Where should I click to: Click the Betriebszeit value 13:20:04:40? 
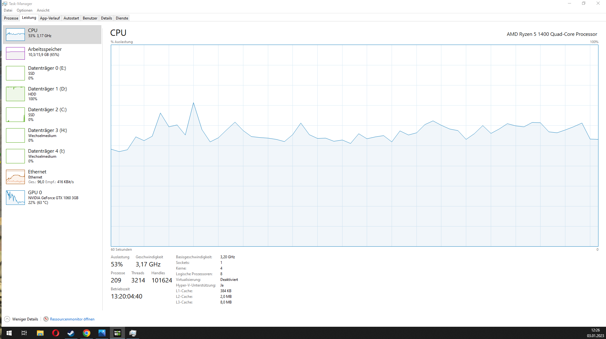click(x=127, y=297)
